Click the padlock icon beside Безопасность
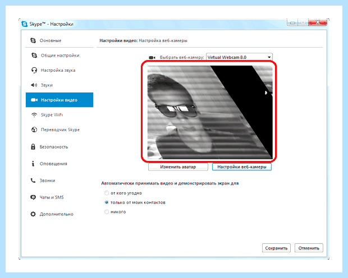Viewport: 348px width, 278px height. pyautogui.click(x=33, y=146)
